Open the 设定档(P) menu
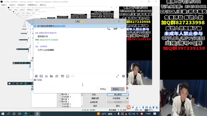 click(21, 5)
